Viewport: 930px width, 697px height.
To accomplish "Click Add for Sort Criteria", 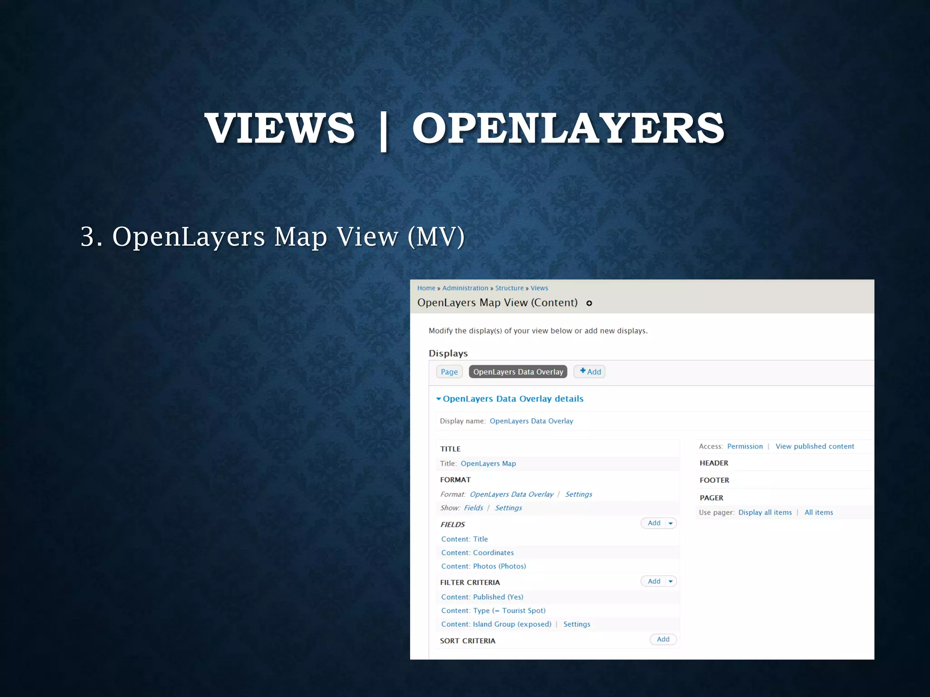I will 663,639.
